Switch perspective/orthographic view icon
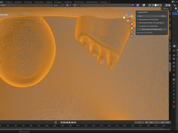This screenshot has height=133, width=178. 132,36
